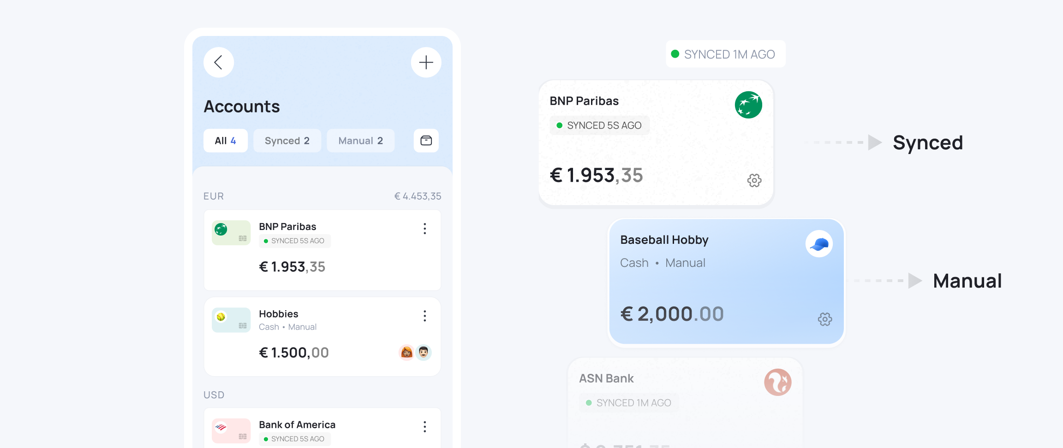Click the SYNCED 1M AGO status badge at top
The image size is (1063, 448).
[725, 54]
